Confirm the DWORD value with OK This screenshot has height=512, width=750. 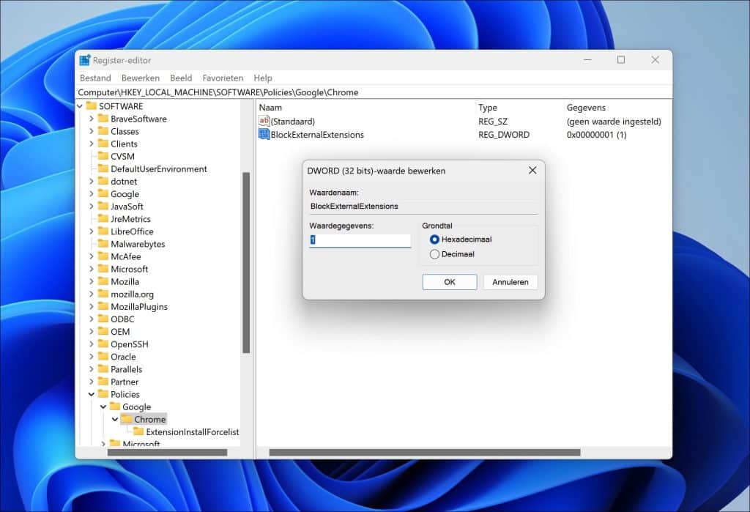[x=450, y=282]
